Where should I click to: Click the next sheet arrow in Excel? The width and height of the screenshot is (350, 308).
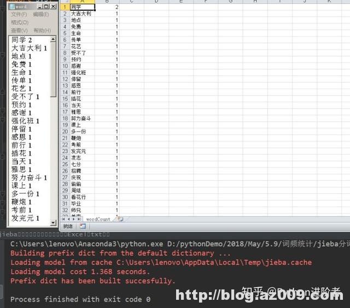73,220
